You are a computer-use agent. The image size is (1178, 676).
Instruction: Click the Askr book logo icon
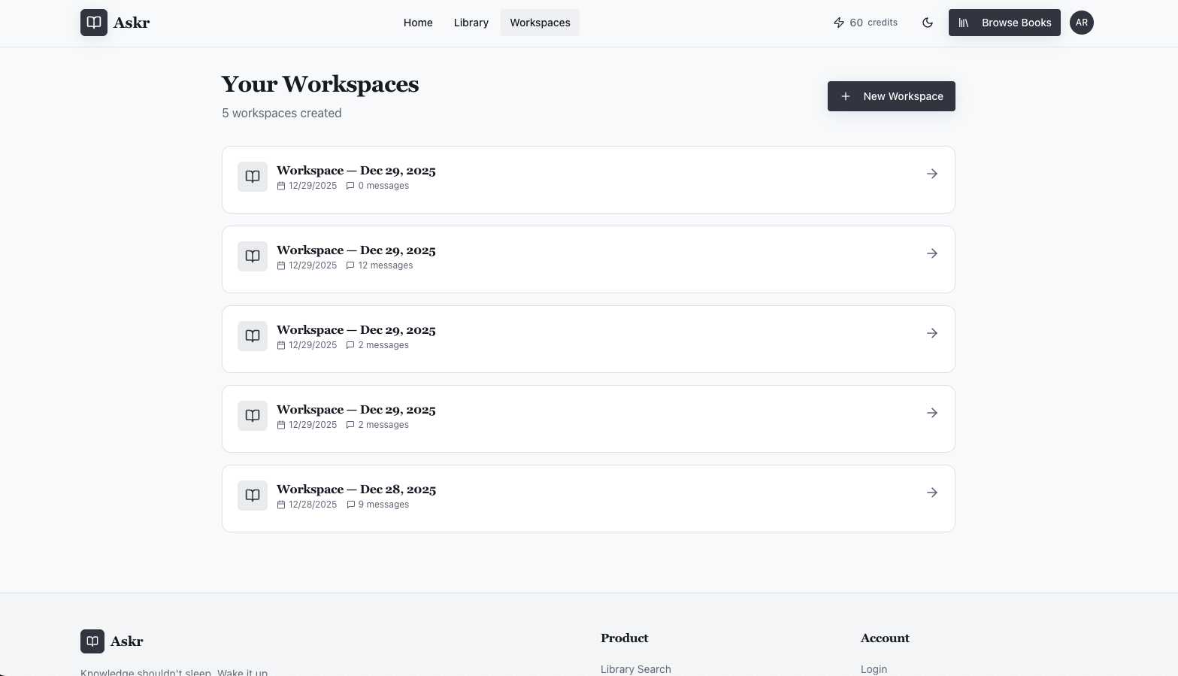point(93,23)
